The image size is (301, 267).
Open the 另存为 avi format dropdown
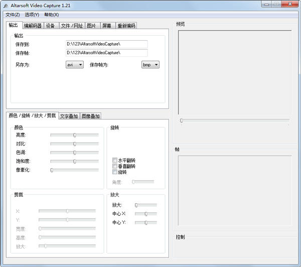tap(75, 65)
